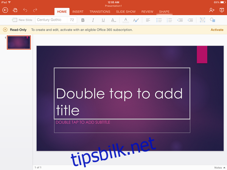Viewport: 227px width, 170px height.
Task: Change the font size 72 field
Action: [72, 20]
